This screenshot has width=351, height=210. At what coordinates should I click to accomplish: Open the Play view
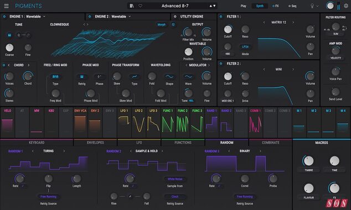click(244, 6)
